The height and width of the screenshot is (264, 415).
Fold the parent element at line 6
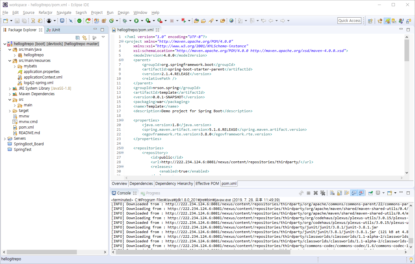click(x=122, y=60)
